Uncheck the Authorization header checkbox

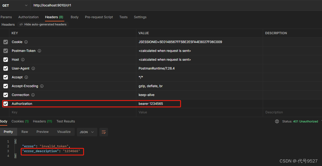point(6,104)
